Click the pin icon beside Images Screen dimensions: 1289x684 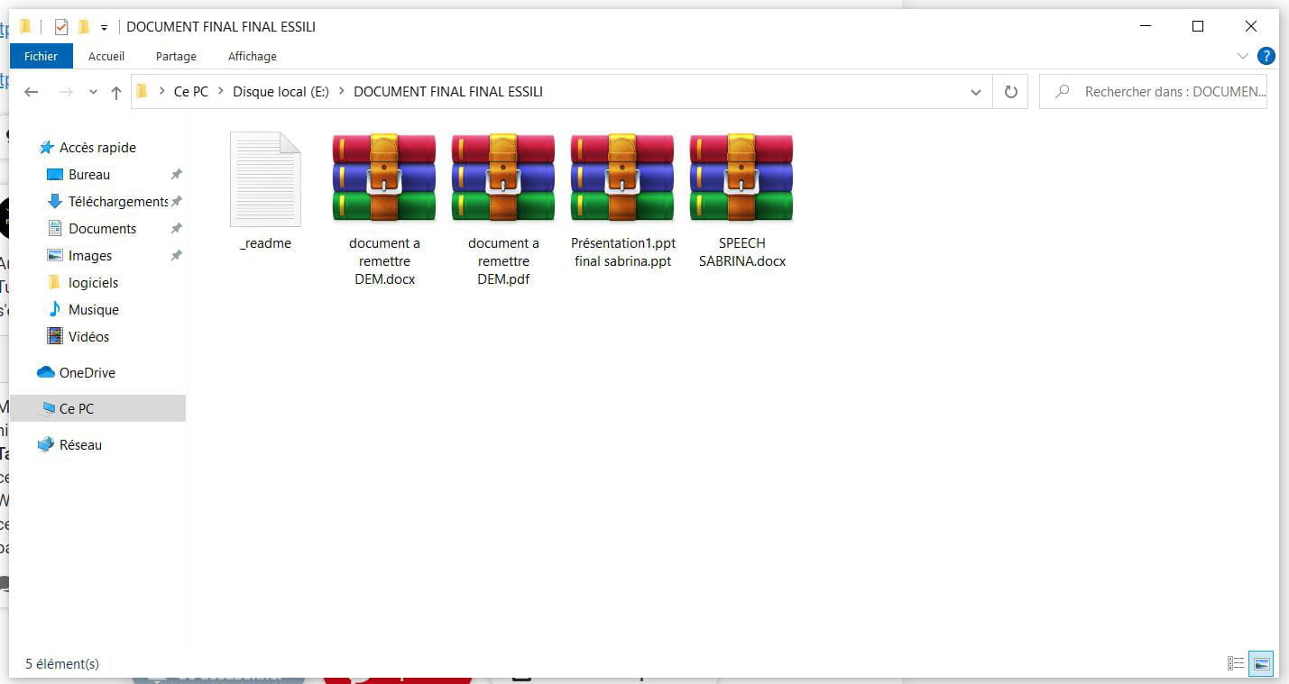click(x=177, y=256)
